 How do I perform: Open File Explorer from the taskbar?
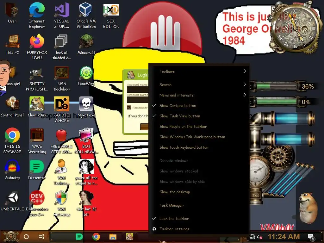point(113,237)
